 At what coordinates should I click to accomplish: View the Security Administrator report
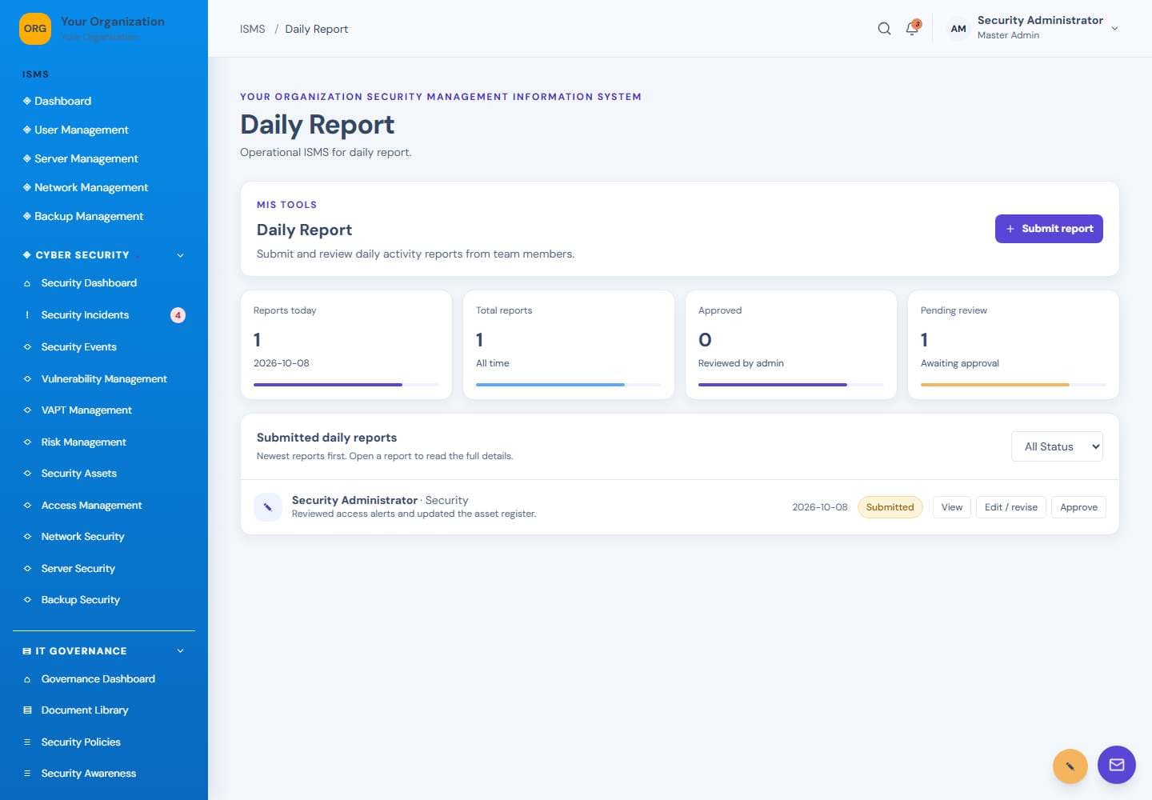952,507
